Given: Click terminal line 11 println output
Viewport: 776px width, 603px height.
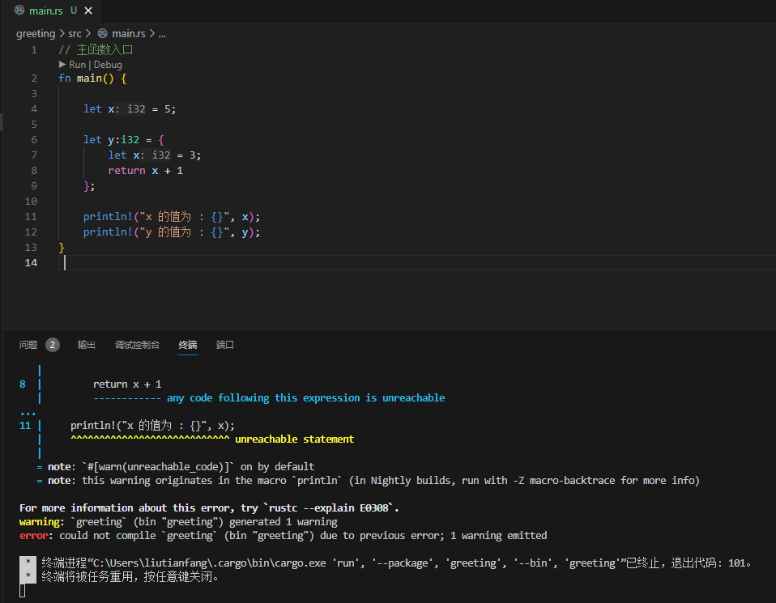Looking at the screenshot, I should click(152, 426).
